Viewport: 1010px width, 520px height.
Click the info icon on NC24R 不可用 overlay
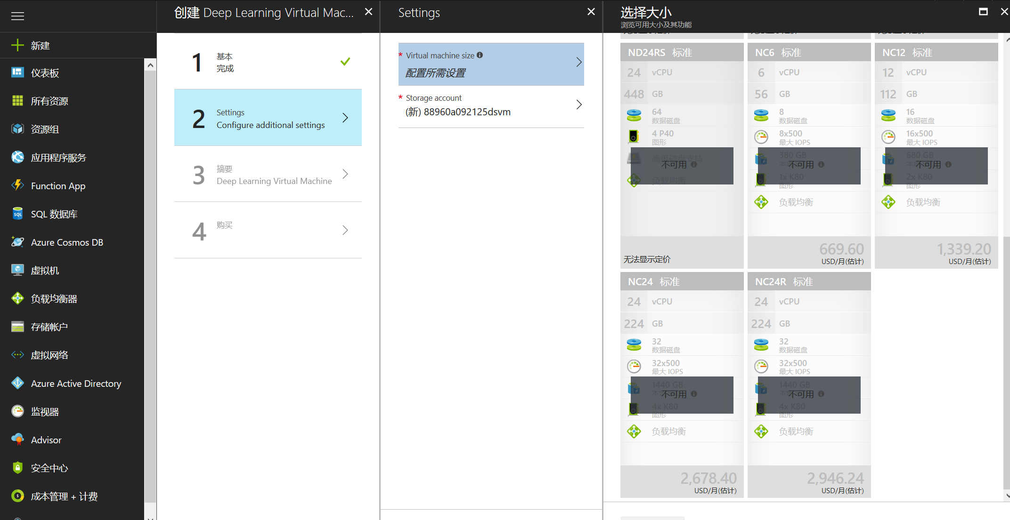pyautogui.click(x=821, y=394)
